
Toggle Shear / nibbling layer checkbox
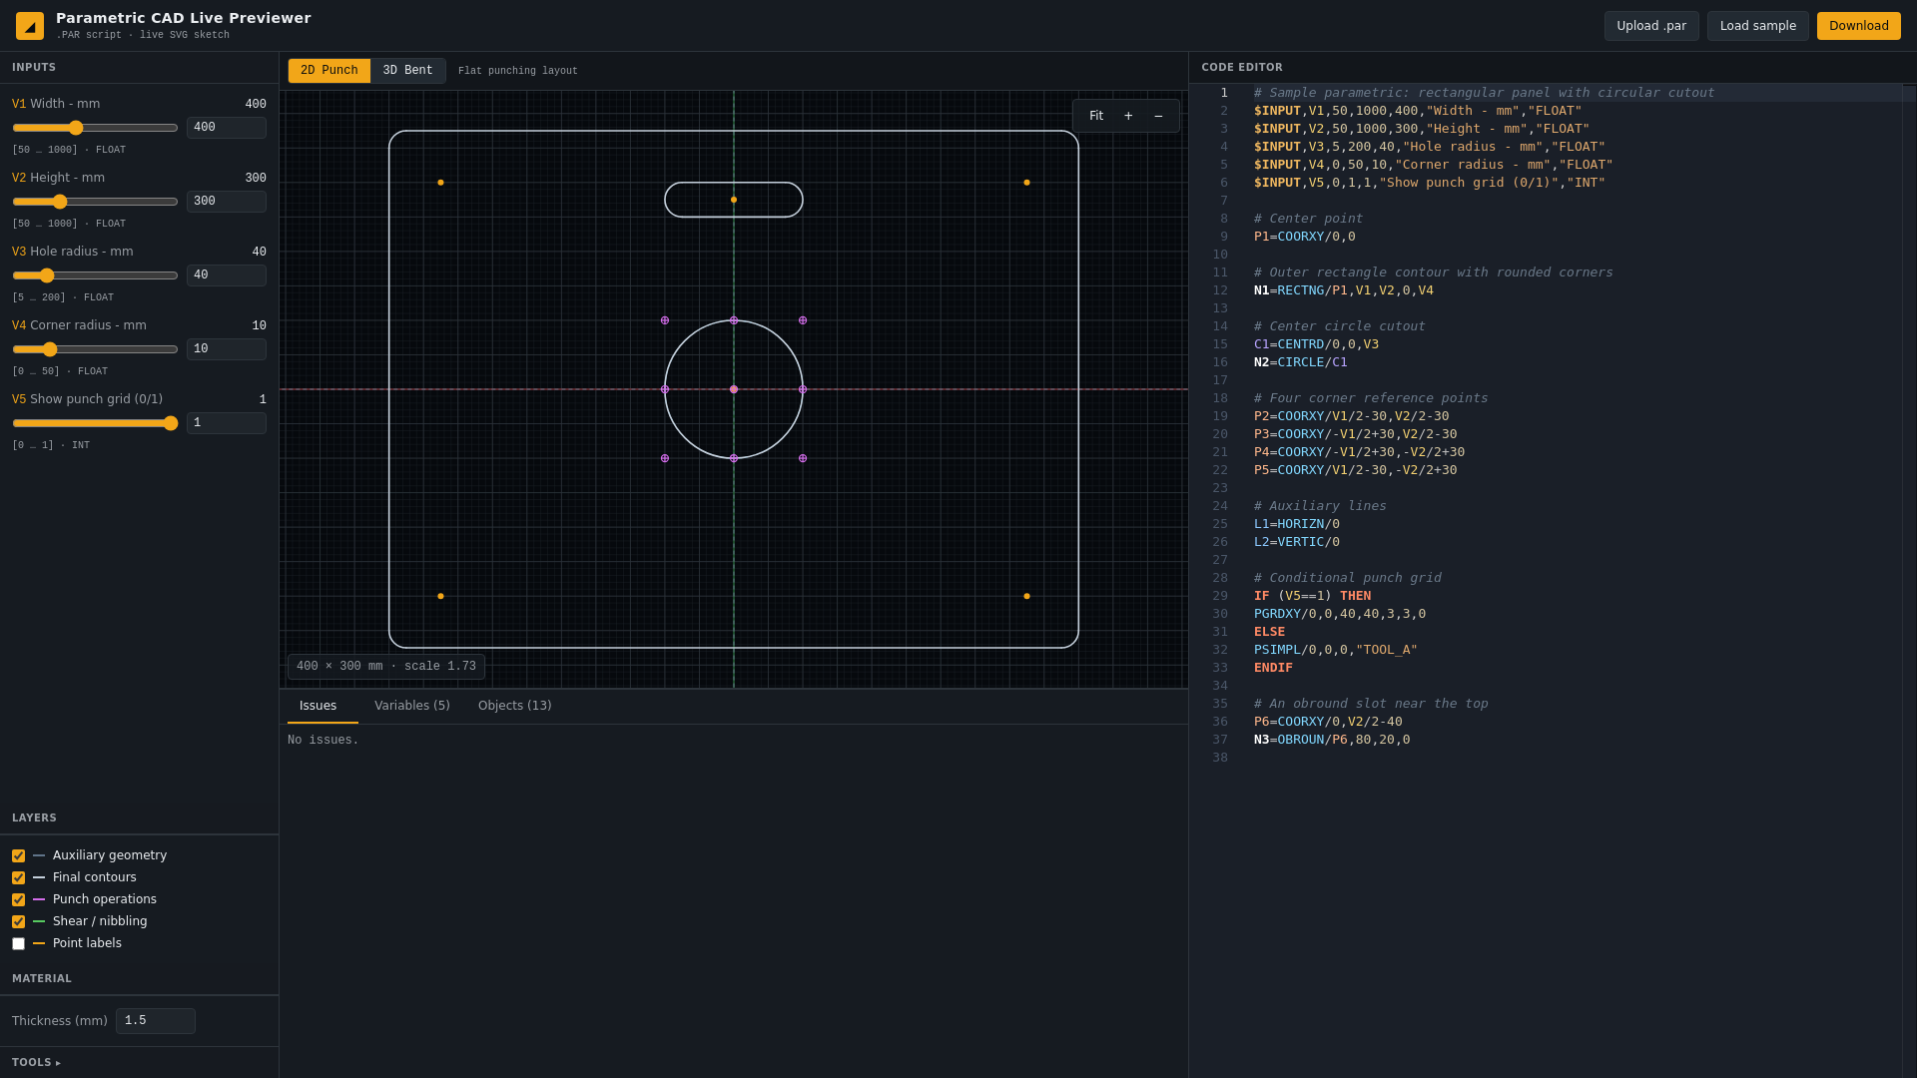[18, 922]
